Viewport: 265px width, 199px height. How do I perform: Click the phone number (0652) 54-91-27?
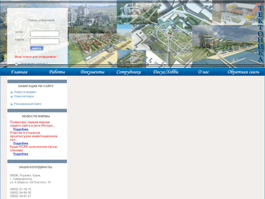(20, 196)
